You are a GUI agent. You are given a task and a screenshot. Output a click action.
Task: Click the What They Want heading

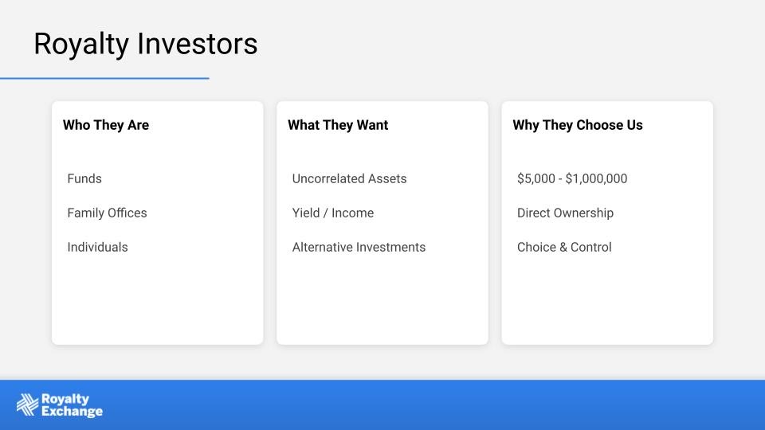[338, 125]
